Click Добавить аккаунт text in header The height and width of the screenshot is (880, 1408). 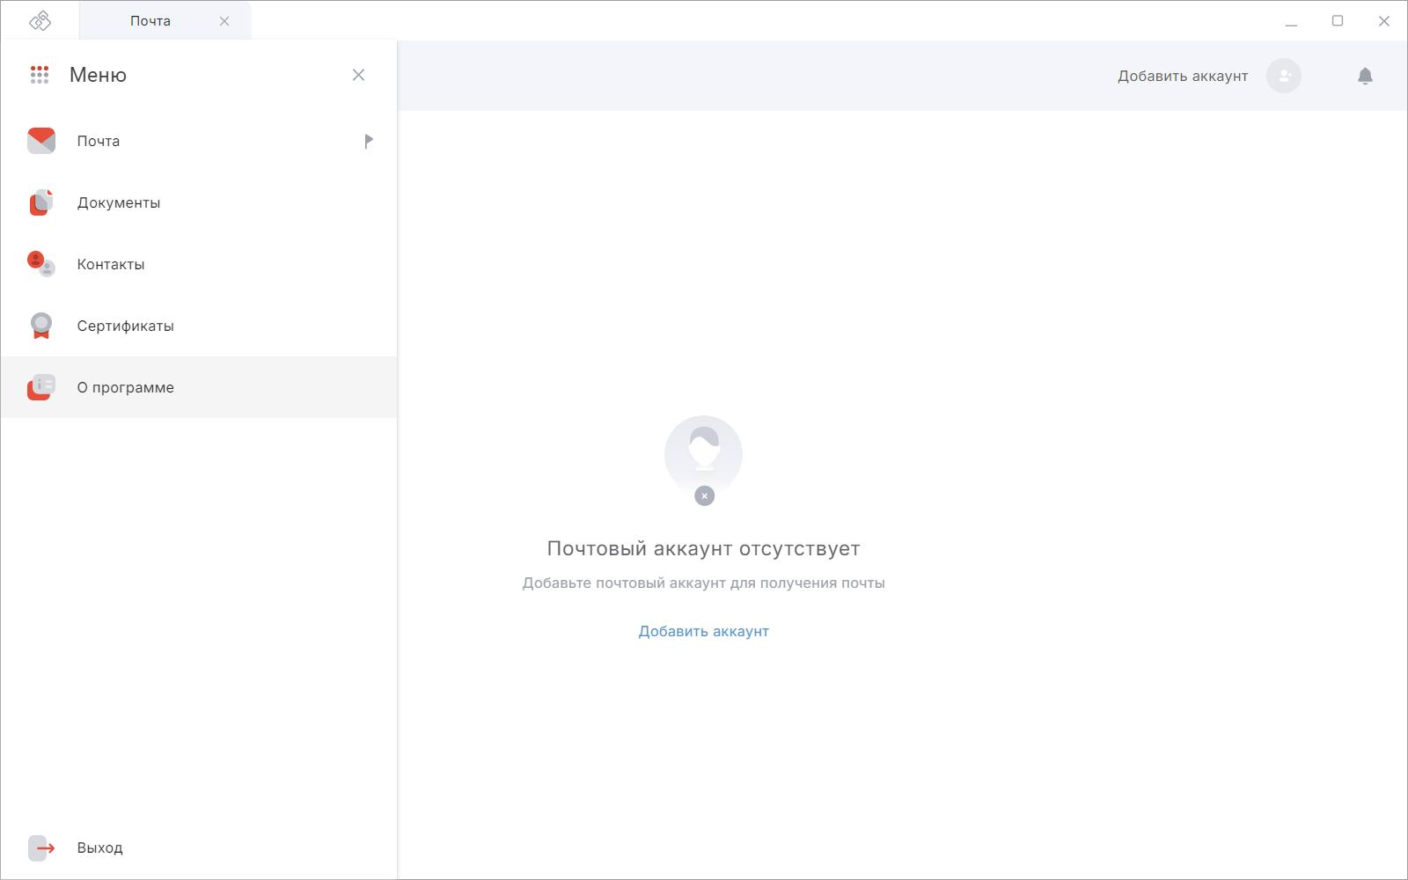[x=1183, y=76]
